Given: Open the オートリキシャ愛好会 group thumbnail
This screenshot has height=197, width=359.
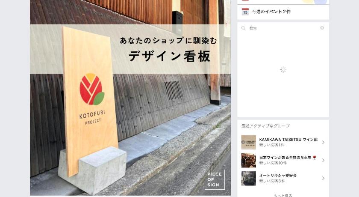Looking at the screenshot, I should point(248,178).
